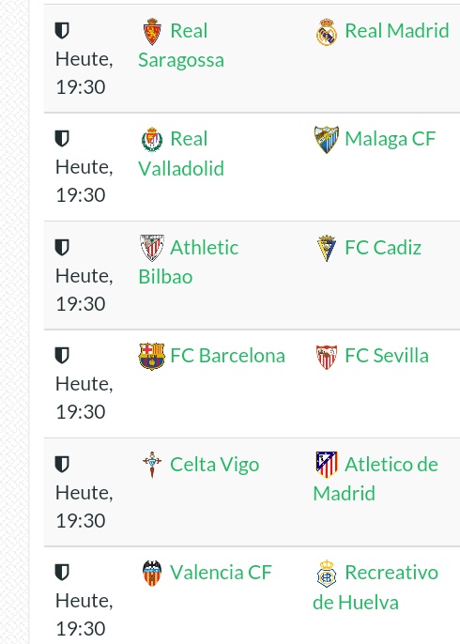The image size is (460, 644).
Task: Click the Real Madrid club crest
Action: pyautogui.click(x=327, y=32)
